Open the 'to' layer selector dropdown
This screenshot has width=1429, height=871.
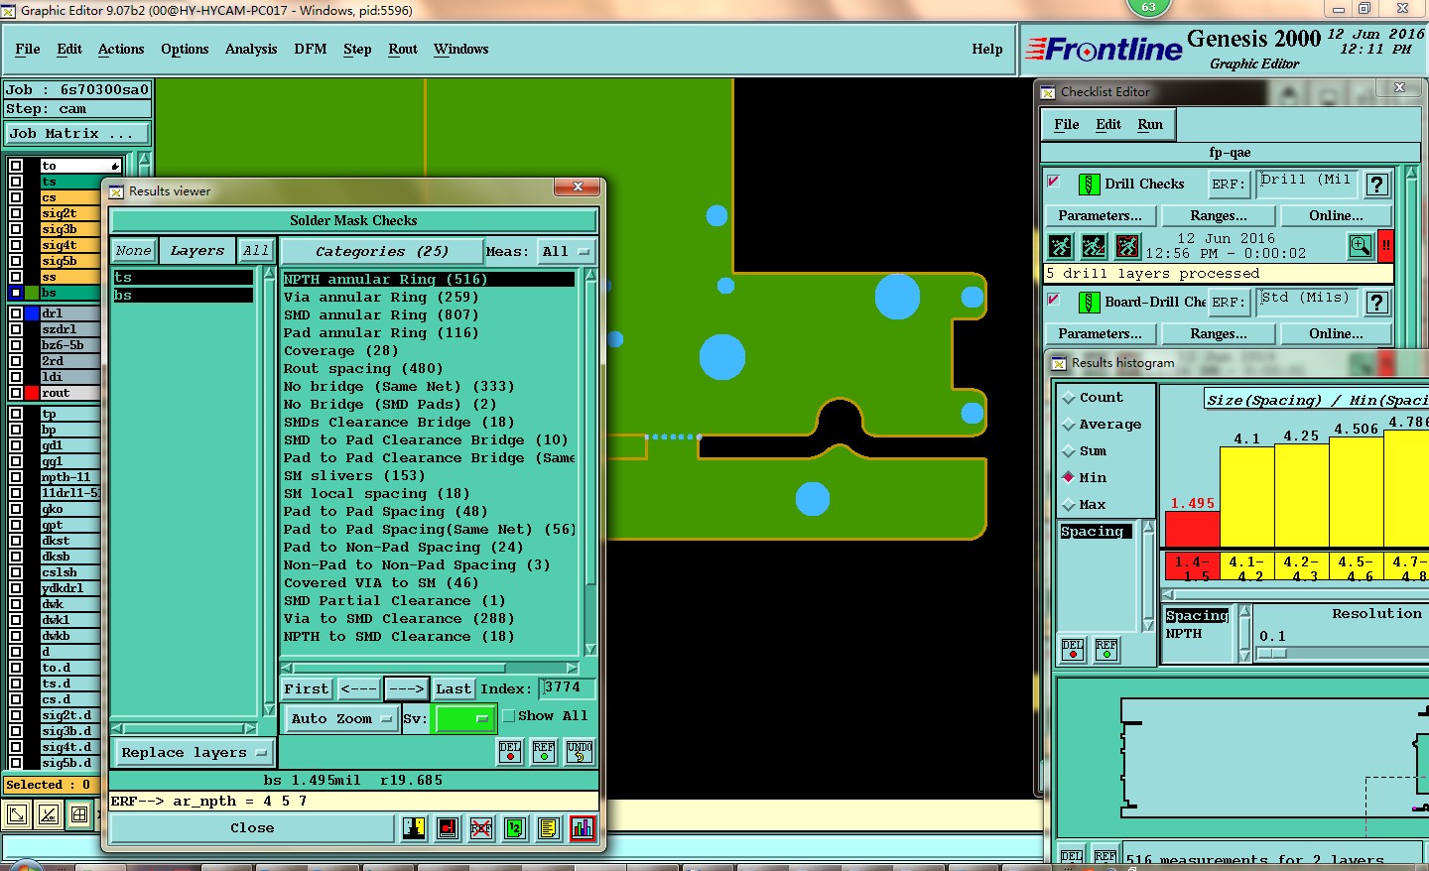point(80,166)
